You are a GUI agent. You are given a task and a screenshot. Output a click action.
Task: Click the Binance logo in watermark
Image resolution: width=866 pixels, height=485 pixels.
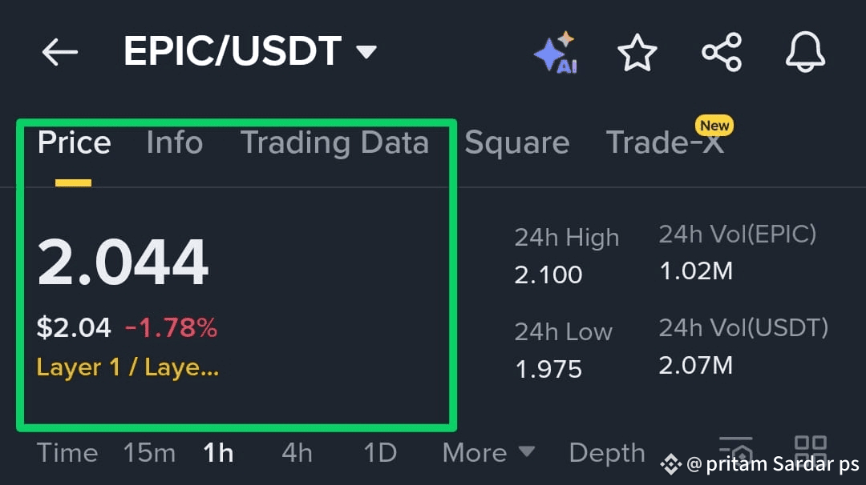click(x=670, y=463)
